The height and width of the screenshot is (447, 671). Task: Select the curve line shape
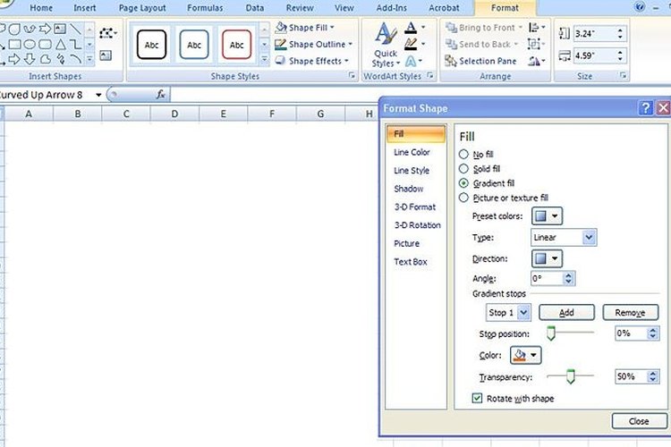pos(75,59)
